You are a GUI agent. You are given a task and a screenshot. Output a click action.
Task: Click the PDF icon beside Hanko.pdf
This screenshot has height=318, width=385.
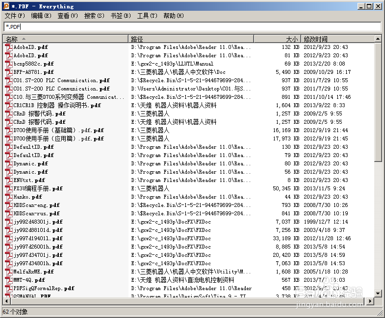[9, 197]
